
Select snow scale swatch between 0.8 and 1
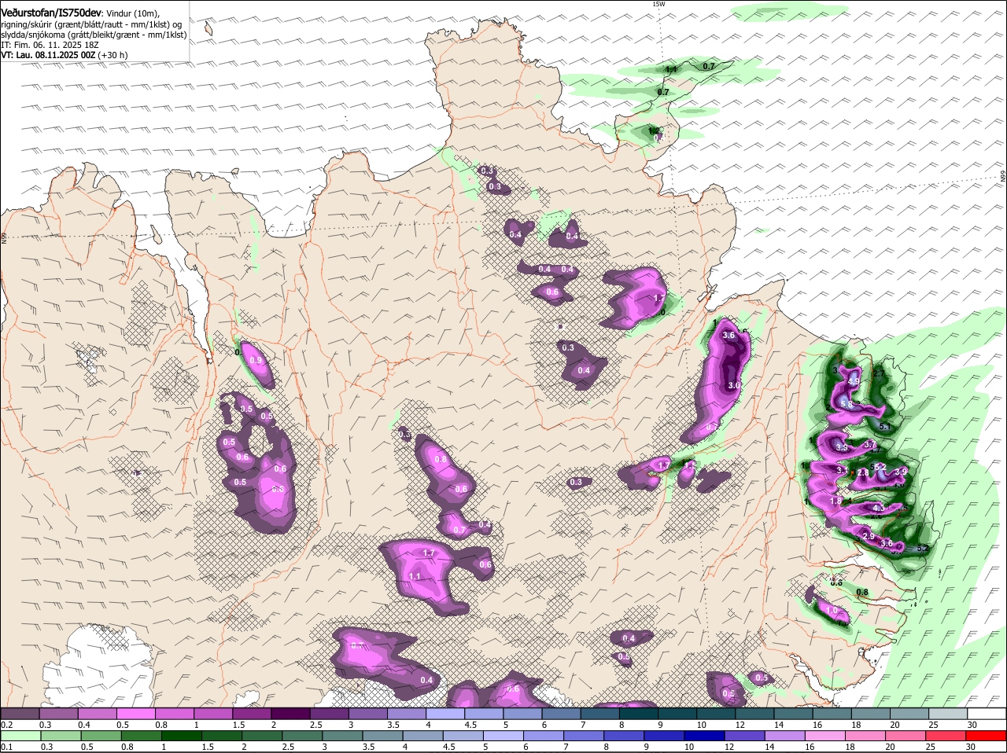click(175, 713)
